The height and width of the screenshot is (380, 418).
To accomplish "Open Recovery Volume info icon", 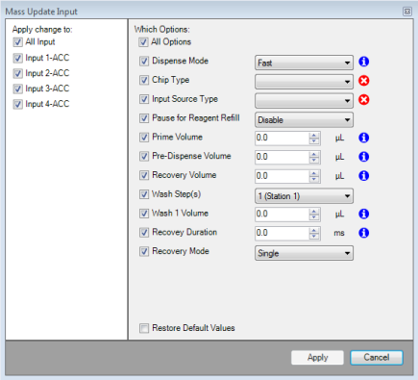I will (363, 176).
